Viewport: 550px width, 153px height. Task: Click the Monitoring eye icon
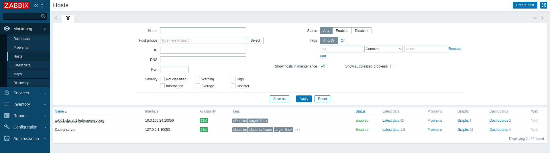(7, 28)
